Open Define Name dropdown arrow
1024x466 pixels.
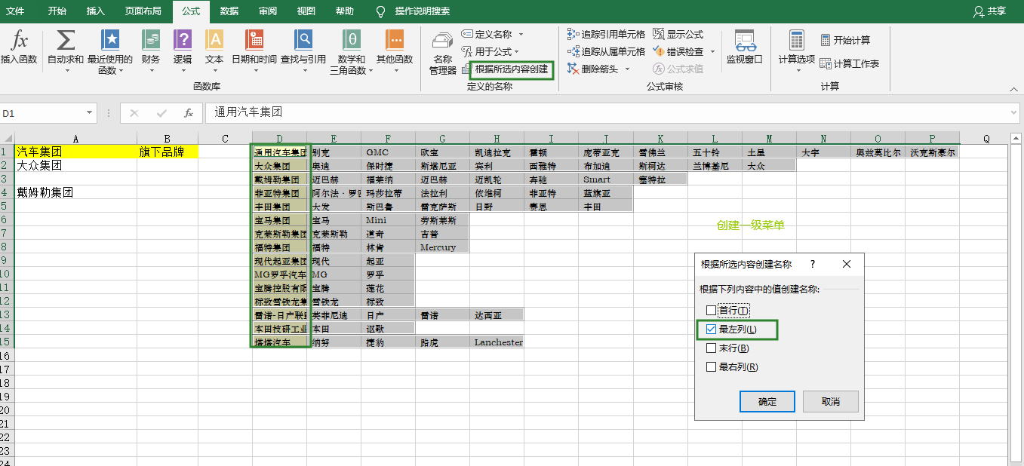[x=521, y=35]
